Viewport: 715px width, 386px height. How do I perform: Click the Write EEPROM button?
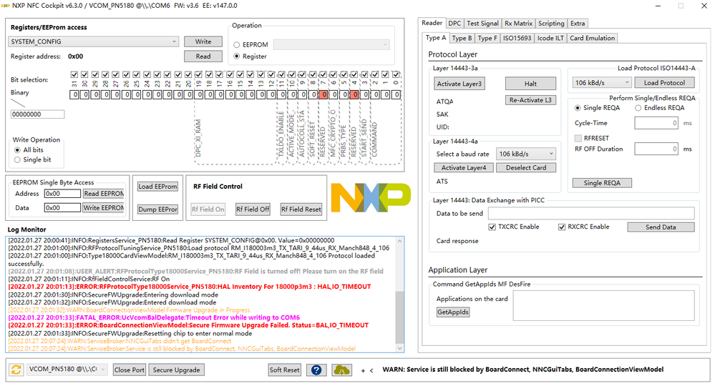pyautogui.click(x=104, y=207)
